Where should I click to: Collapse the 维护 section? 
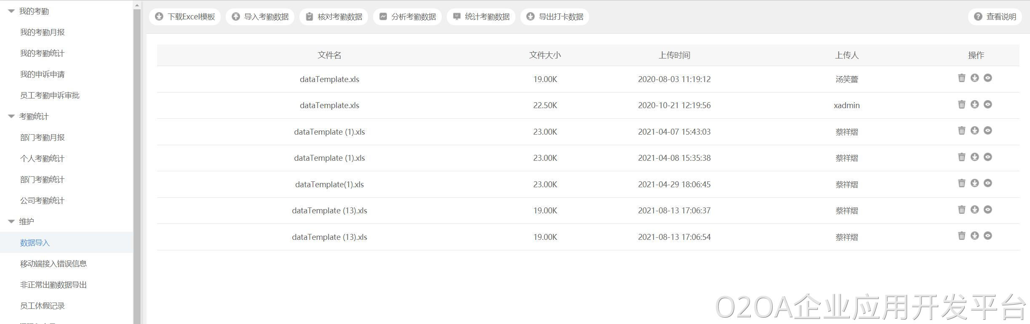11,222
